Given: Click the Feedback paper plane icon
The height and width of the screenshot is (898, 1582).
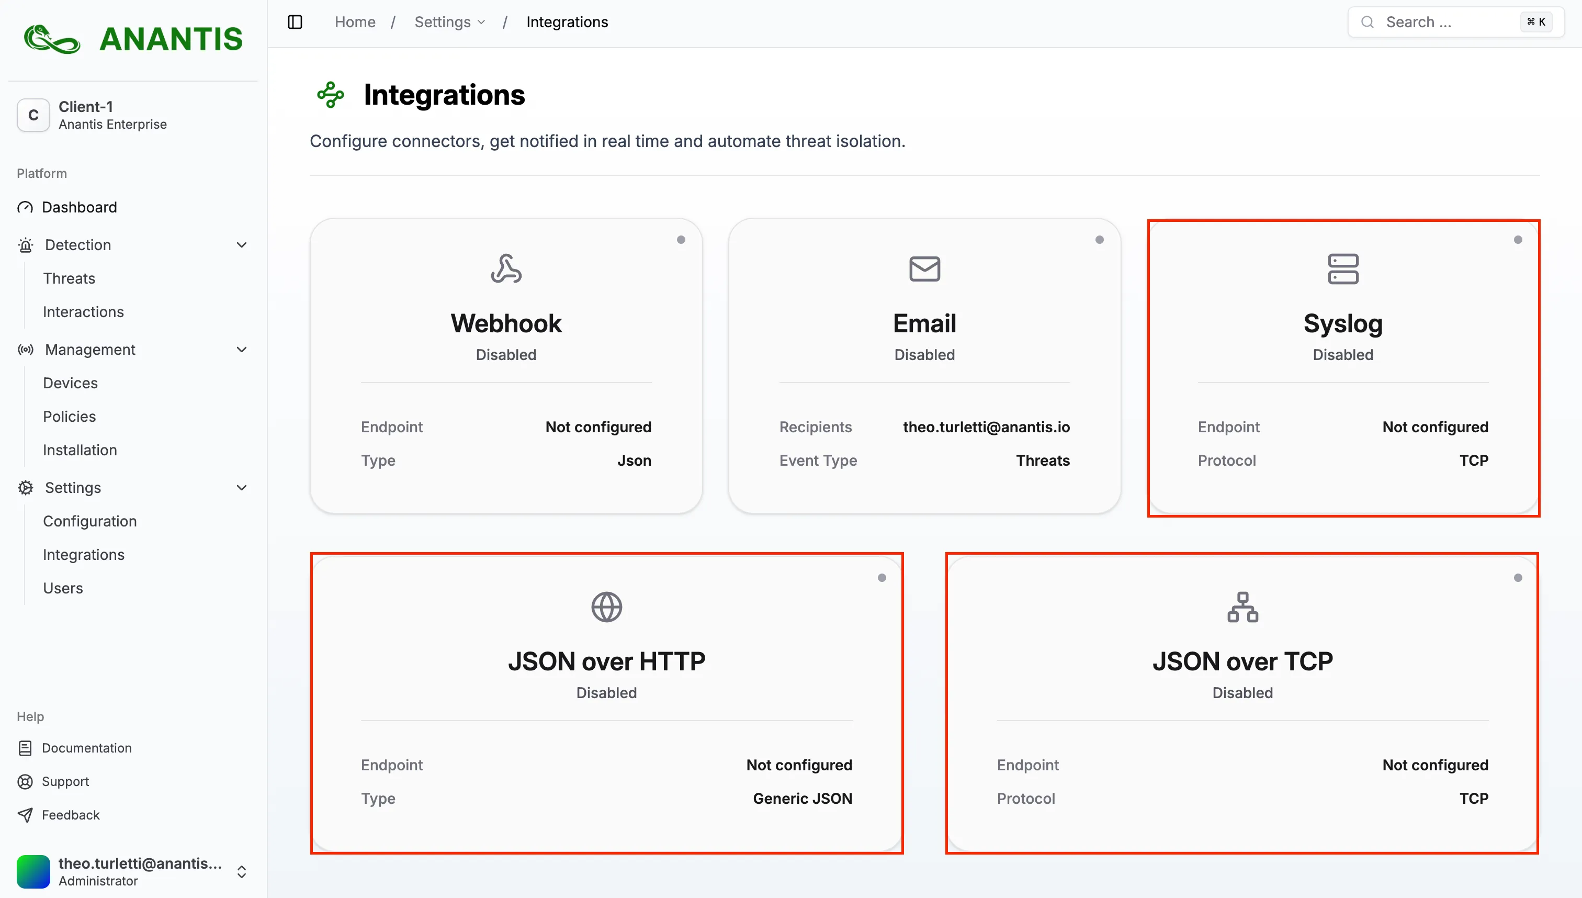Looking at the screenshot, I should coord(25,815).
